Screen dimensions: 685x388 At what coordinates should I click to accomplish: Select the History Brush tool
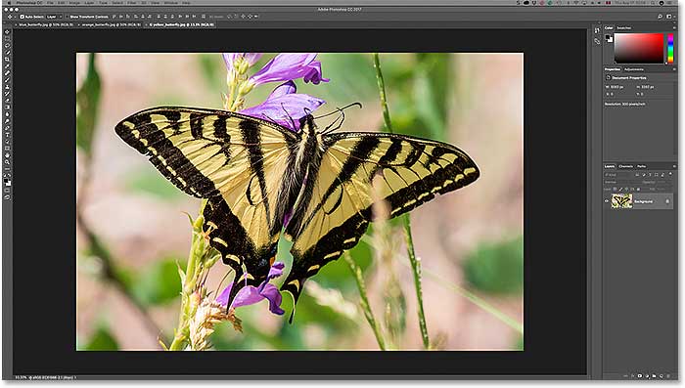[x=7, y=94]
